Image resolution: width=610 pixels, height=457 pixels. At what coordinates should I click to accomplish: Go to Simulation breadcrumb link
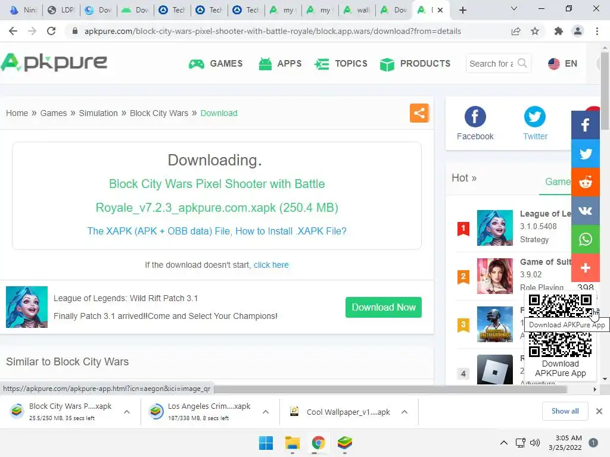[98, 113]
